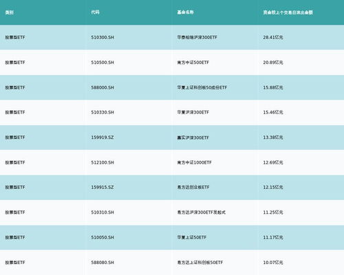
Task: Select code cell 159919.SZ
Action: pyautogui.click(x=103, y=137)
